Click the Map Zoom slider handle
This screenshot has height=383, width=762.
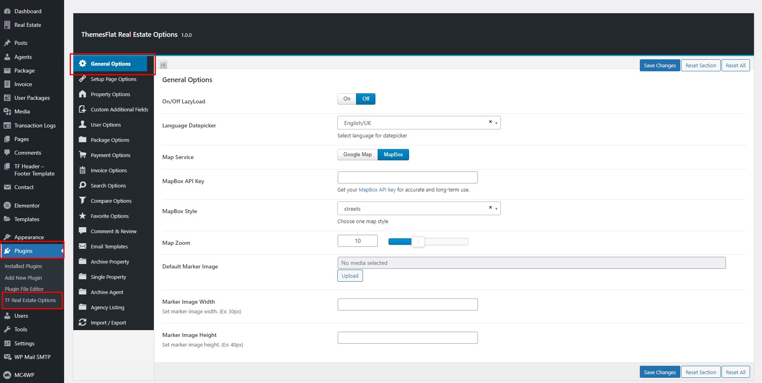418,242
